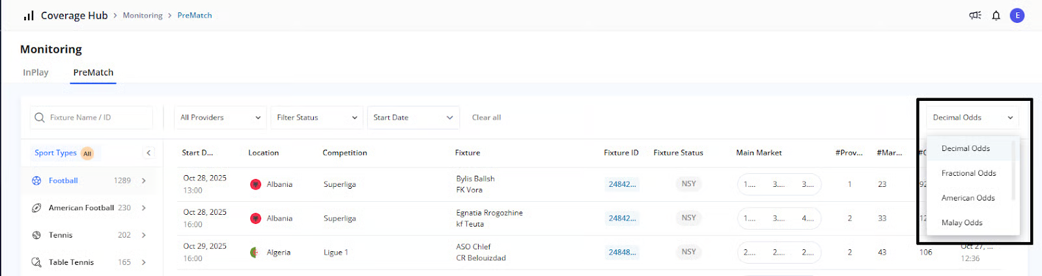Click the Table Tennis paddle icon
1042x276 pixels.
tap(36, 262)
